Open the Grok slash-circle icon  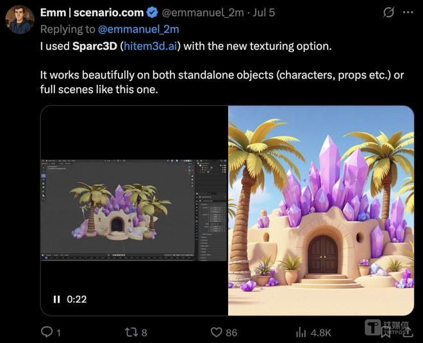coord(388,13)
